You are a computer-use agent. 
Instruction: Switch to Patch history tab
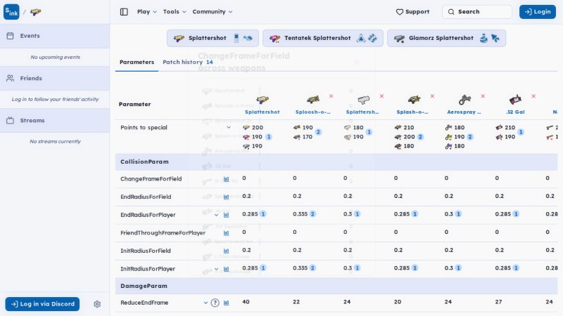188,62
